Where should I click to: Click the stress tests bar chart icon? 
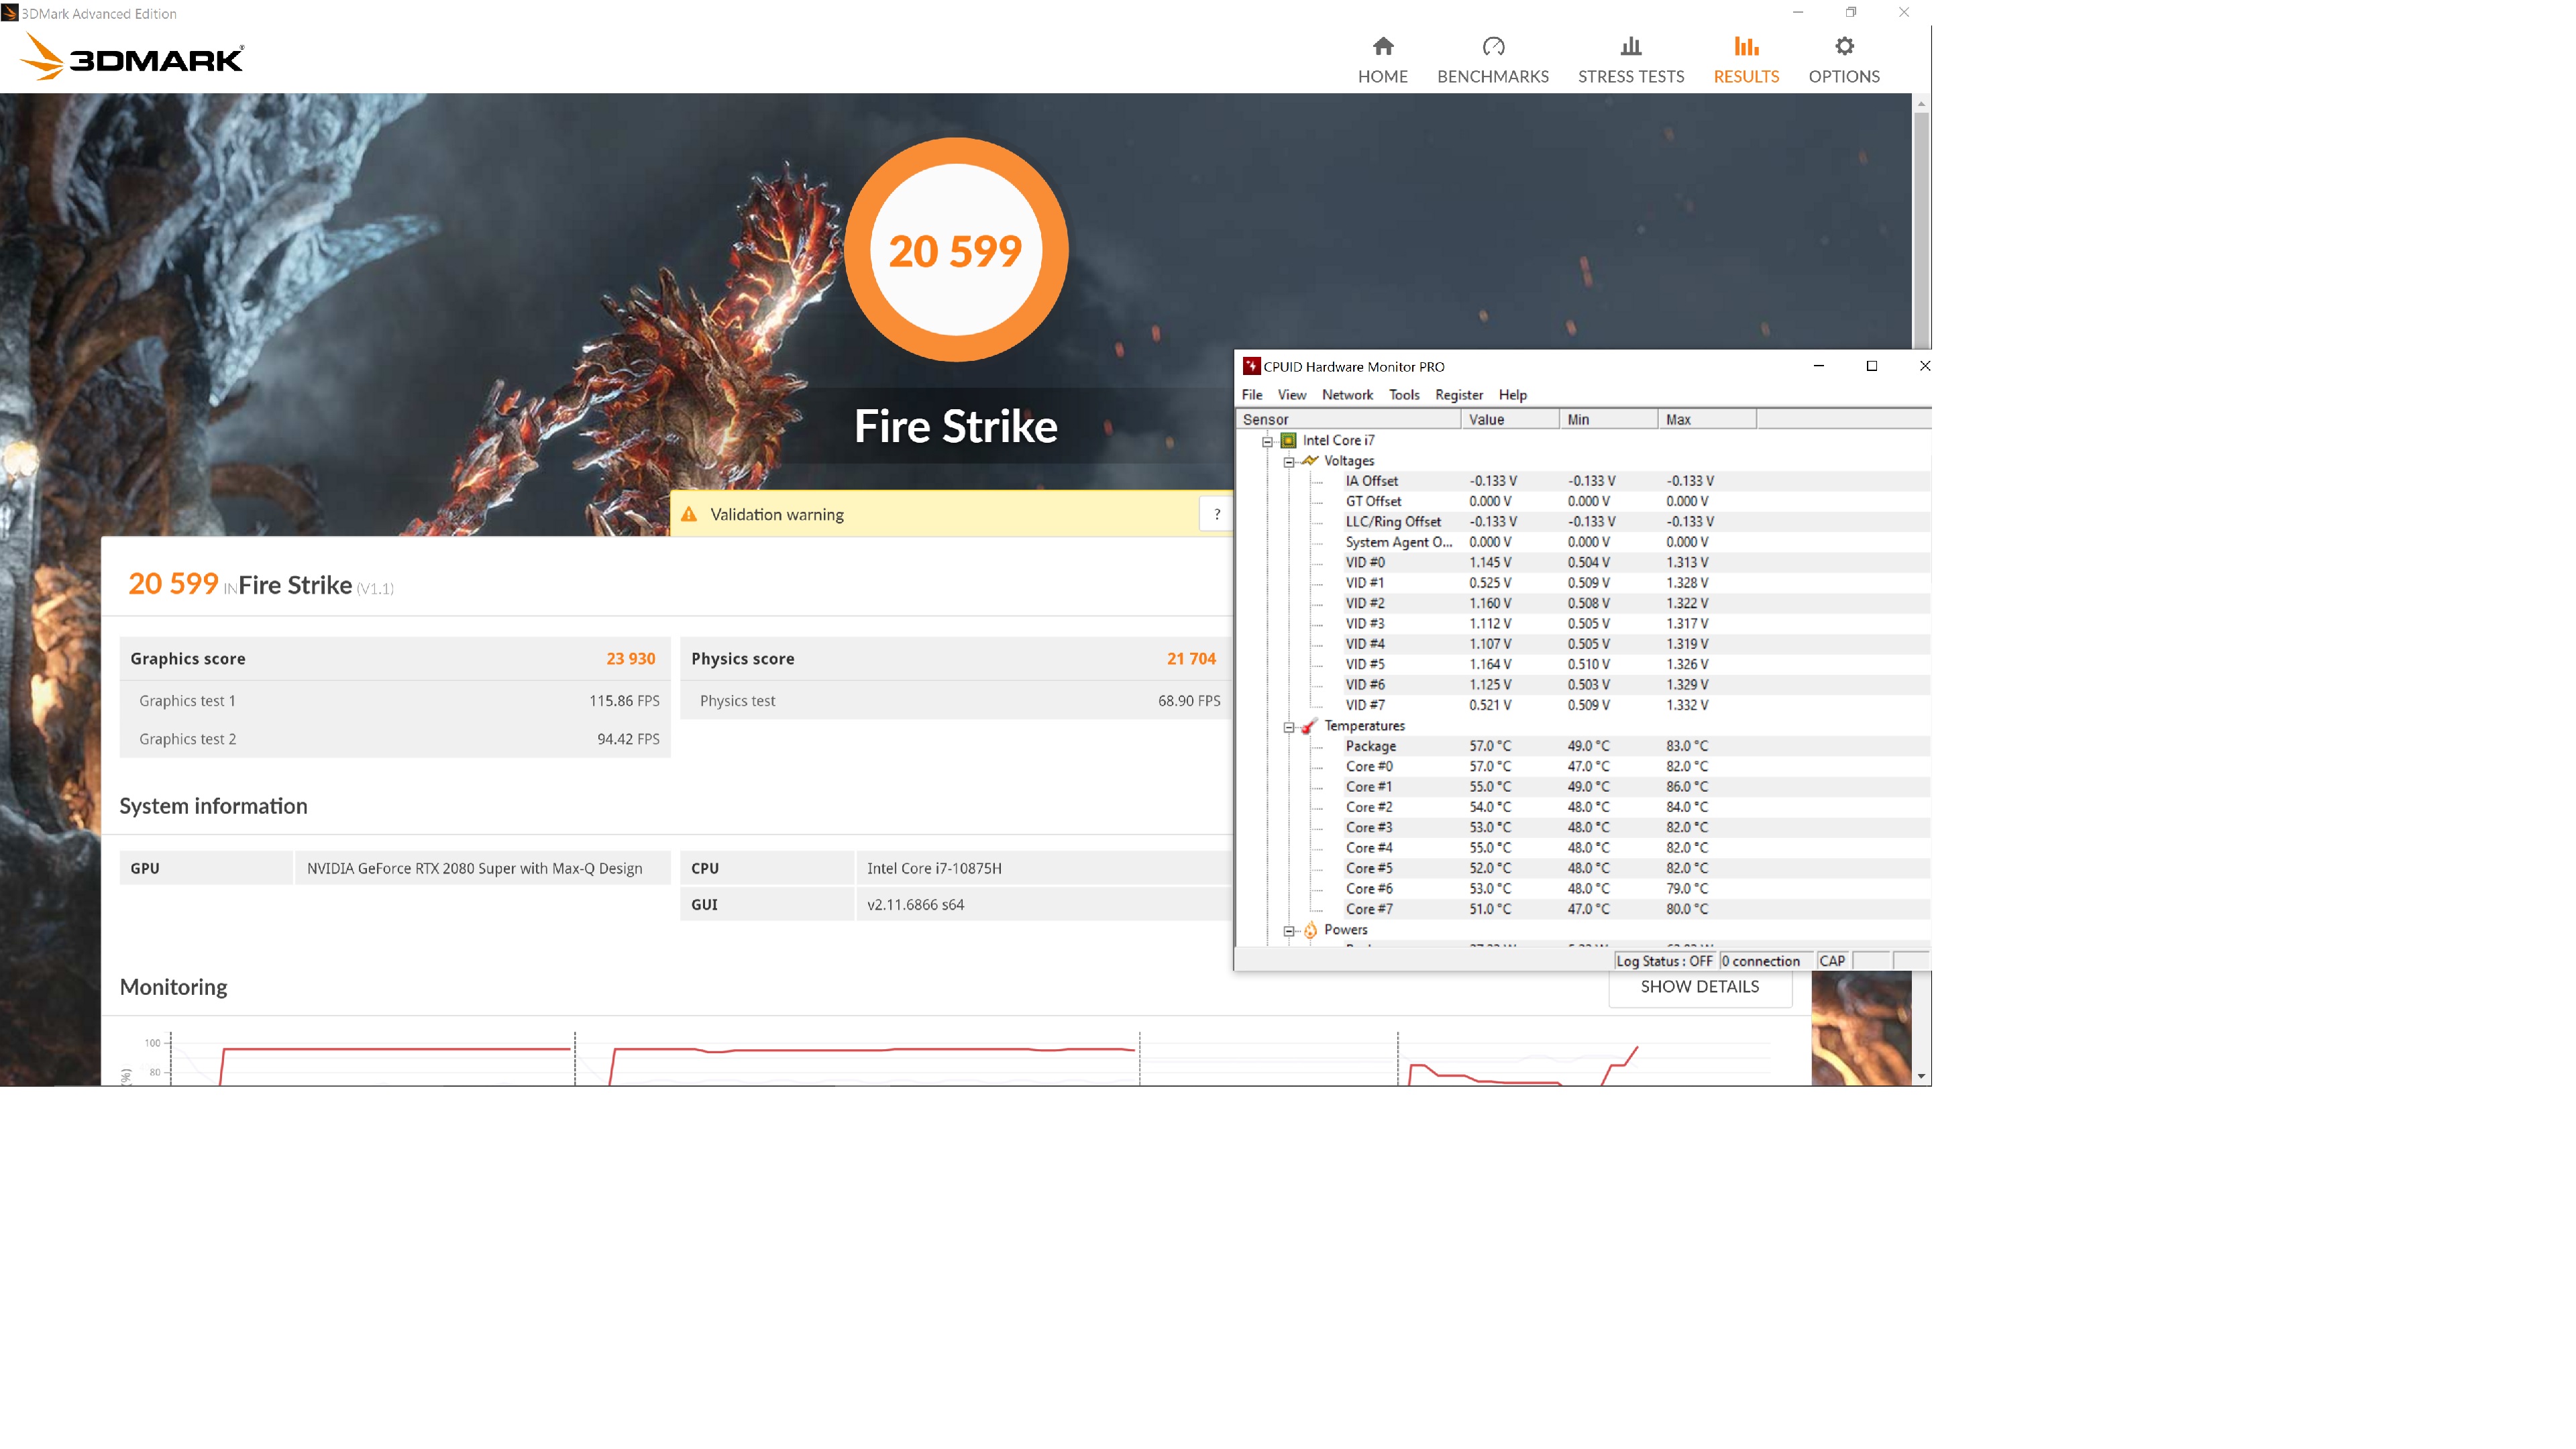click(1631, 46)
